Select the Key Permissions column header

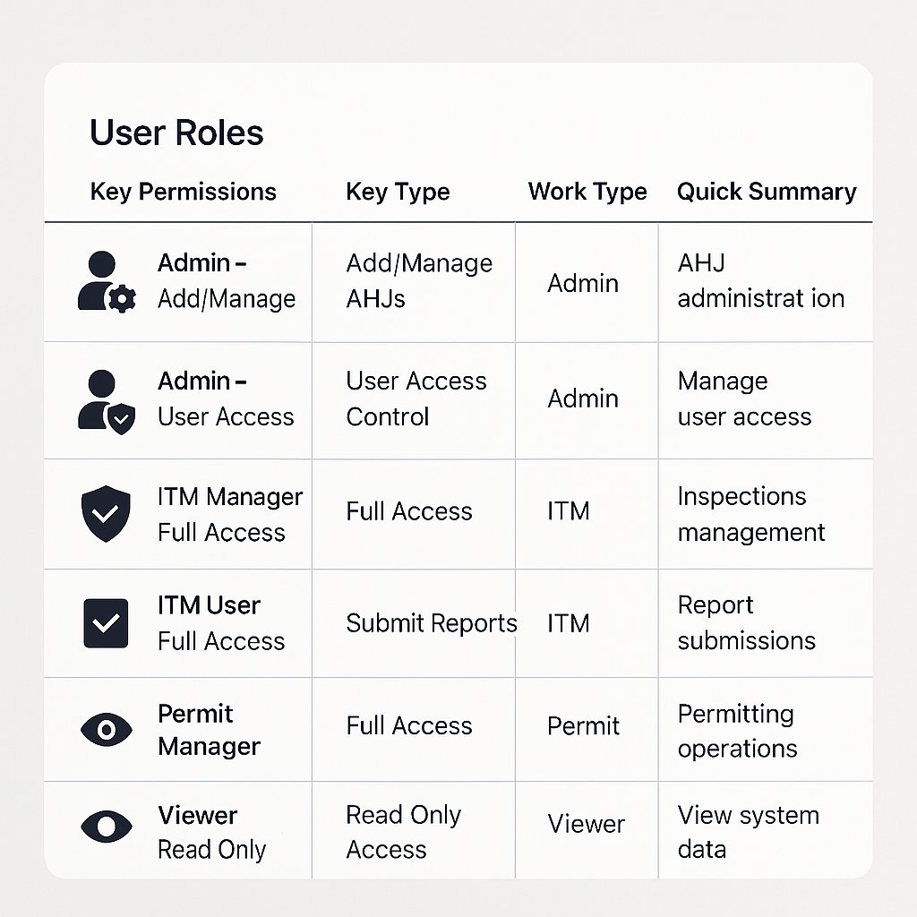tap(183, 192)
